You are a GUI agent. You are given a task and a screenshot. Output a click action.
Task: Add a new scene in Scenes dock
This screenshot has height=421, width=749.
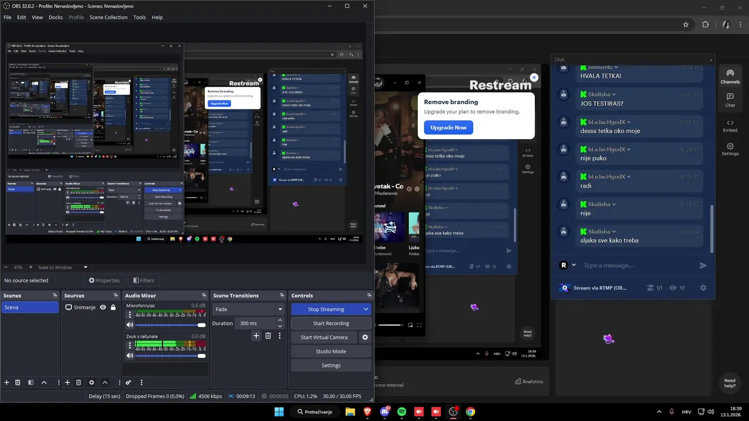pos(7,382)
